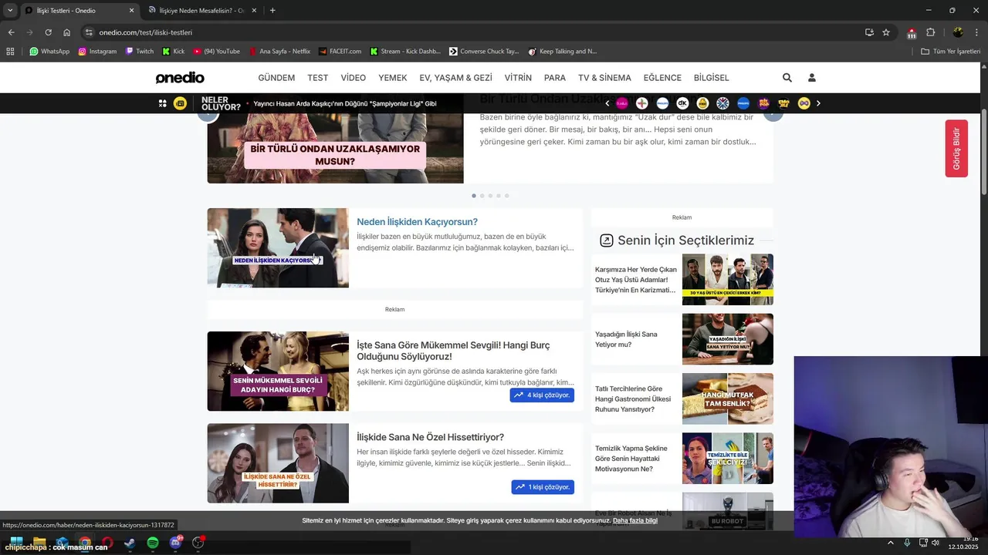The height and width of the screenshot is (555, 988).
Task: Switch to the İlişkiye Neden Mesafelisin tab
Action: [201, 11]
